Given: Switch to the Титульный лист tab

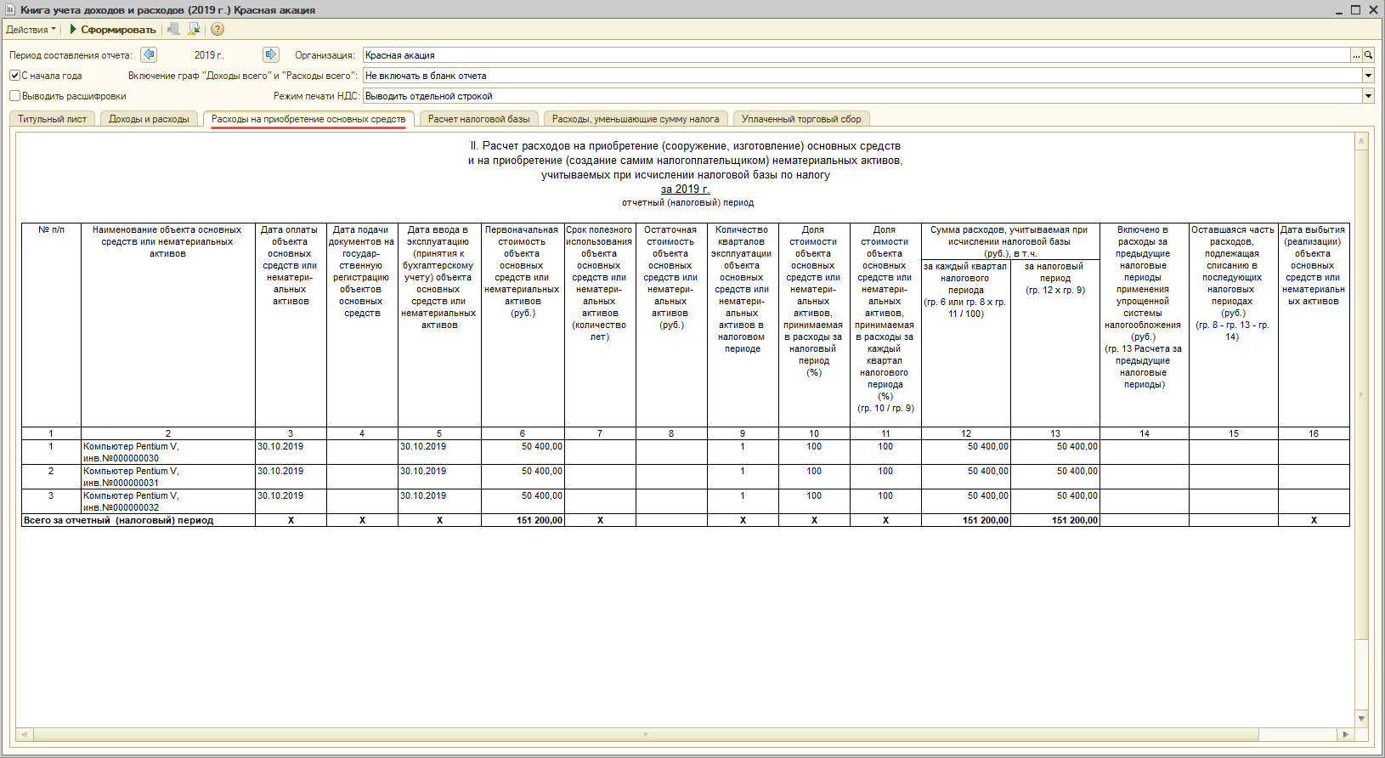Looking at the screenshot, I should coord(53,119).
